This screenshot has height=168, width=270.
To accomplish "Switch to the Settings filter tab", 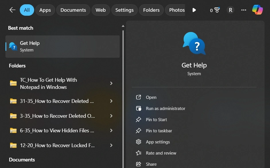I will 124,10.
